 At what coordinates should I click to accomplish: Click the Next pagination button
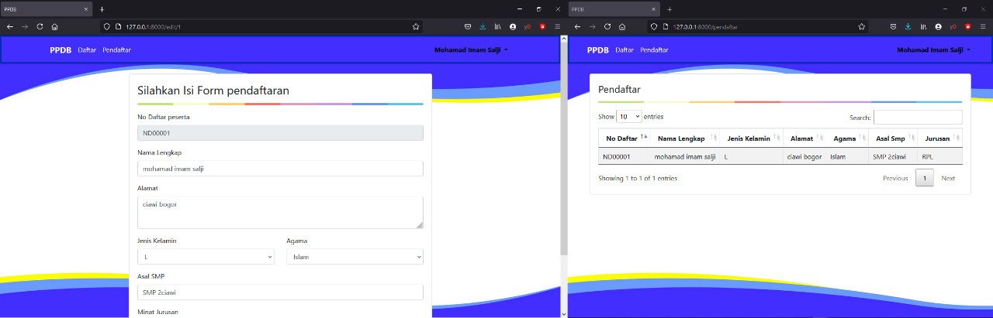click(947, 178)
